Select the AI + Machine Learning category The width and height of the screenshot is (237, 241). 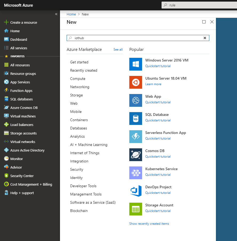tap(89, 145)
